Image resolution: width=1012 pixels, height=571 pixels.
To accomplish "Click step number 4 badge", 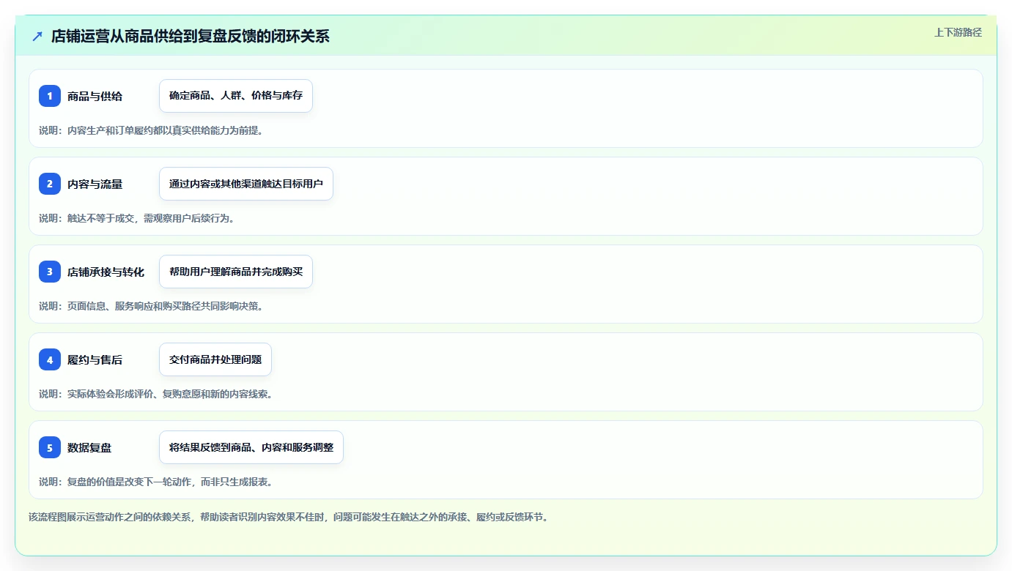I will (50, 359).
